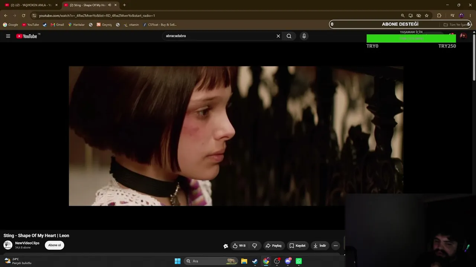Run the YouTube search with magnifier button
Screen dimensions: 476x267
click(x=289, y=36)
